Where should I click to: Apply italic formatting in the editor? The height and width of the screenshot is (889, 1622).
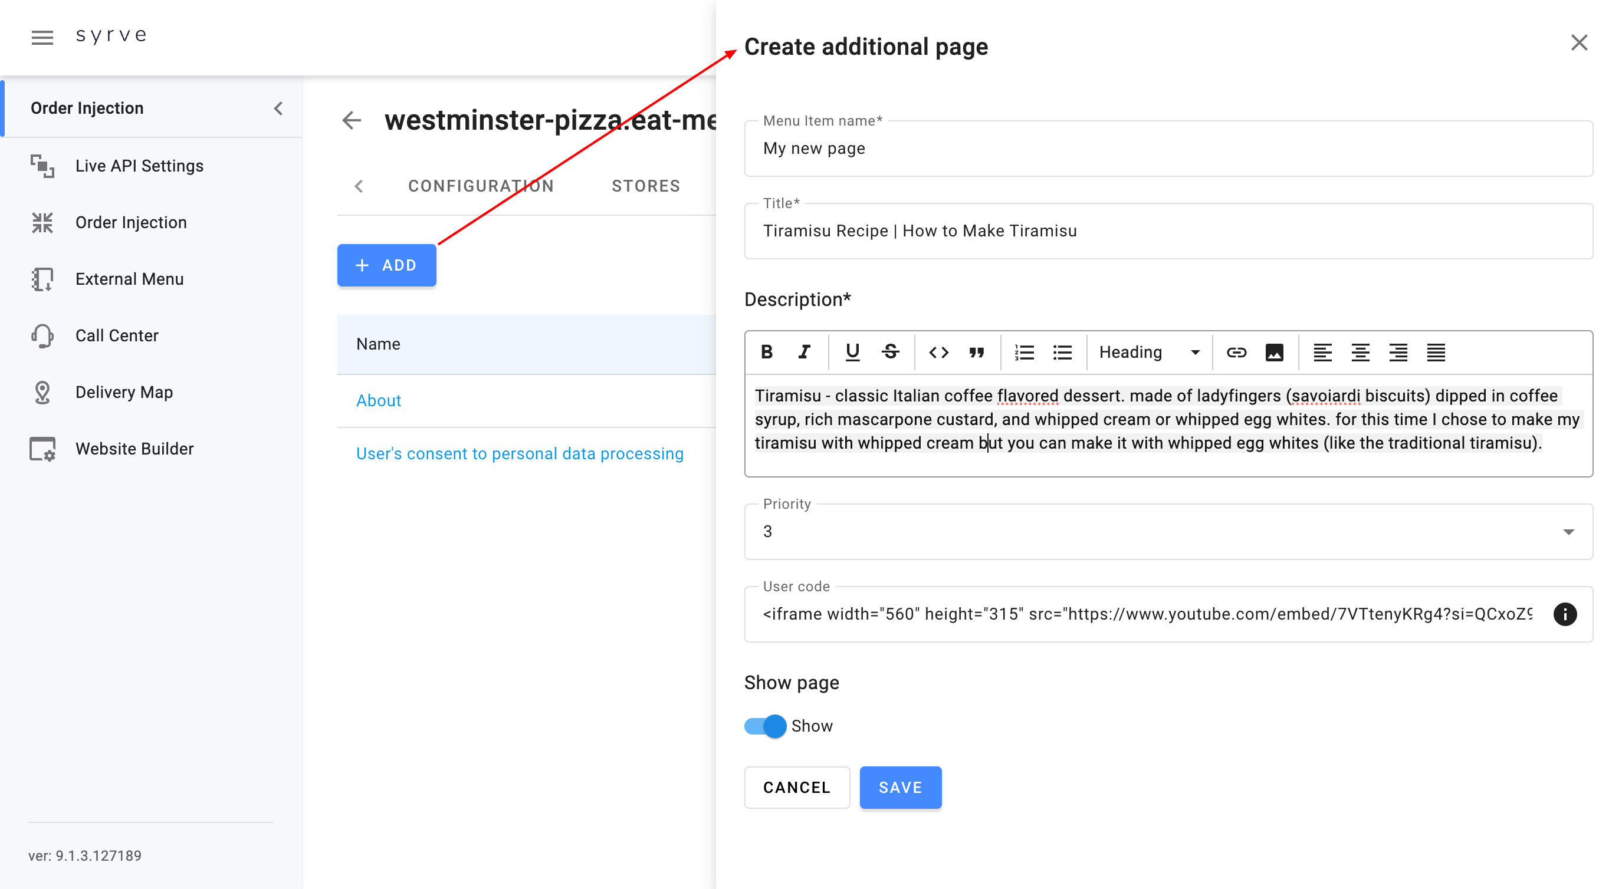pyautogui.click(x=804, y=352)
